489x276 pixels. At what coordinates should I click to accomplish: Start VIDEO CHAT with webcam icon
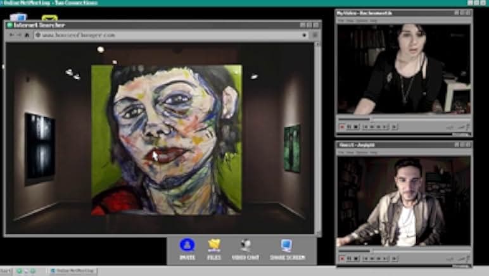point(245,246)
